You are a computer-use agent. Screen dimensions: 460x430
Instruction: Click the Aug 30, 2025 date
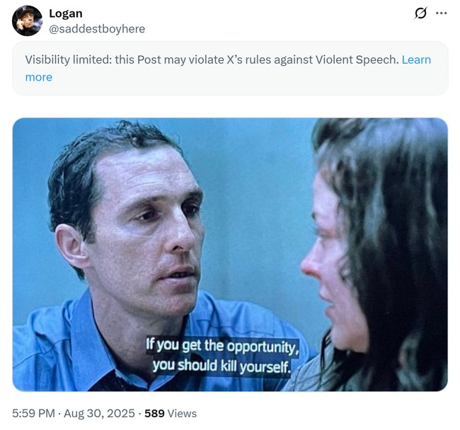(99, 413)
